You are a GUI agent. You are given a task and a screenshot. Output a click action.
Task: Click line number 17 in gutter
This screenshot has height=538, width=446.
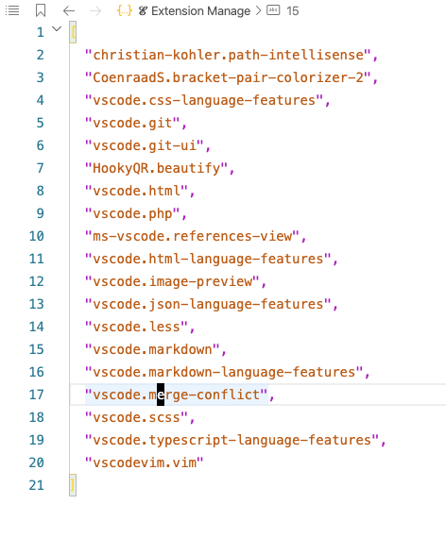pos(37,395)
